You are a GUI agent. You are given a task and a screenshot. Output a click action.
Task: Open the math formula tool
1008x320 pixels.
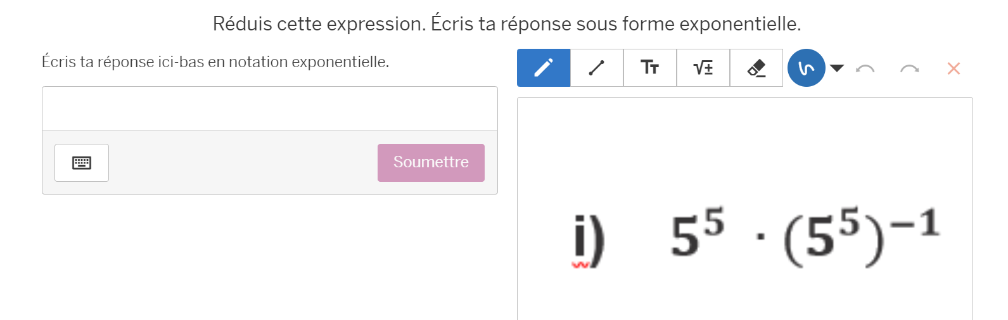click(x=703, y=68)
